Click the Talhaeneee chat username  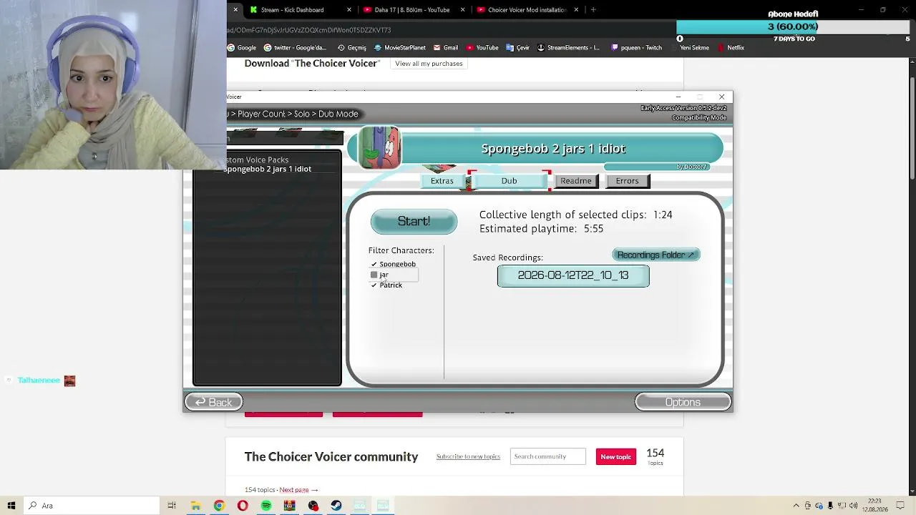pyautogui.click(x=39, y=381)
